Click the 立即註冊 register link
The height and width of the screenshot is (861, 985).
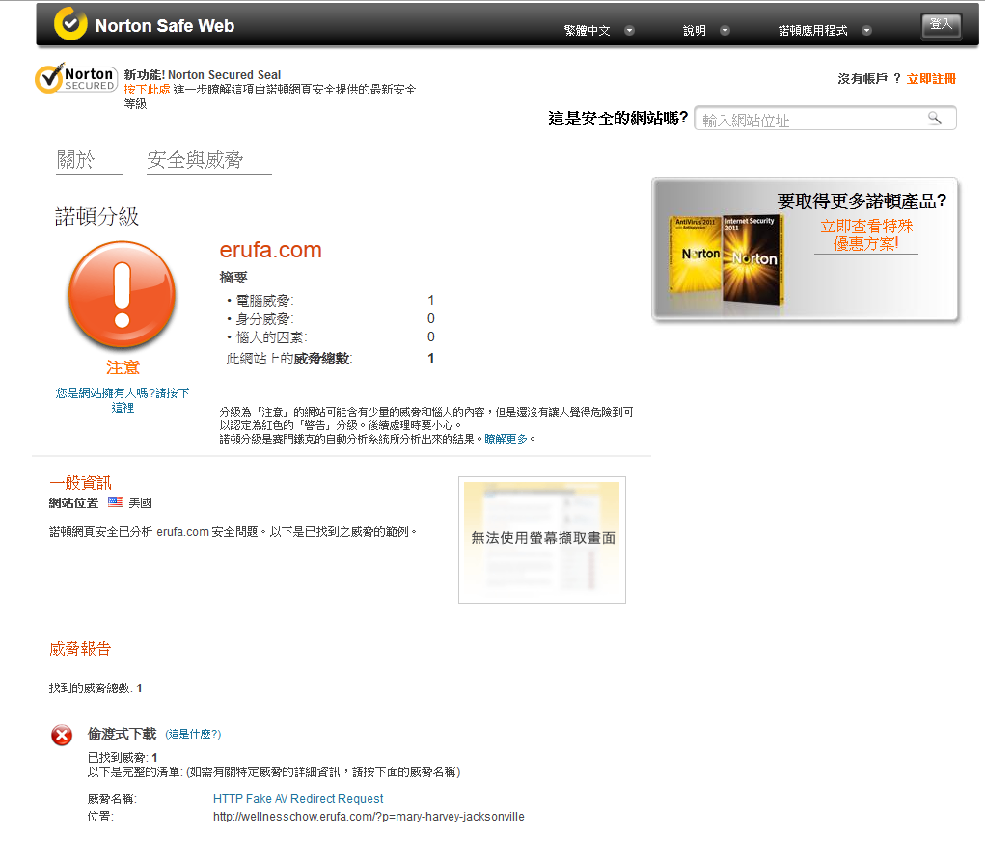(931, 79)
